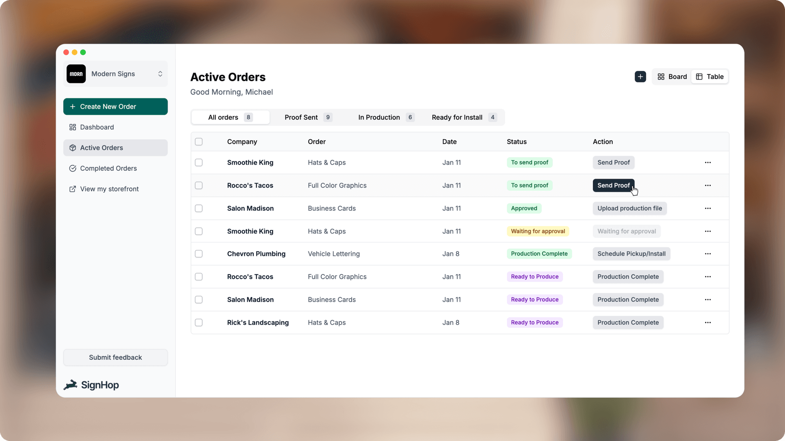Click the Status column header
This screenshot has height=441, width=785.
(516, 142)
